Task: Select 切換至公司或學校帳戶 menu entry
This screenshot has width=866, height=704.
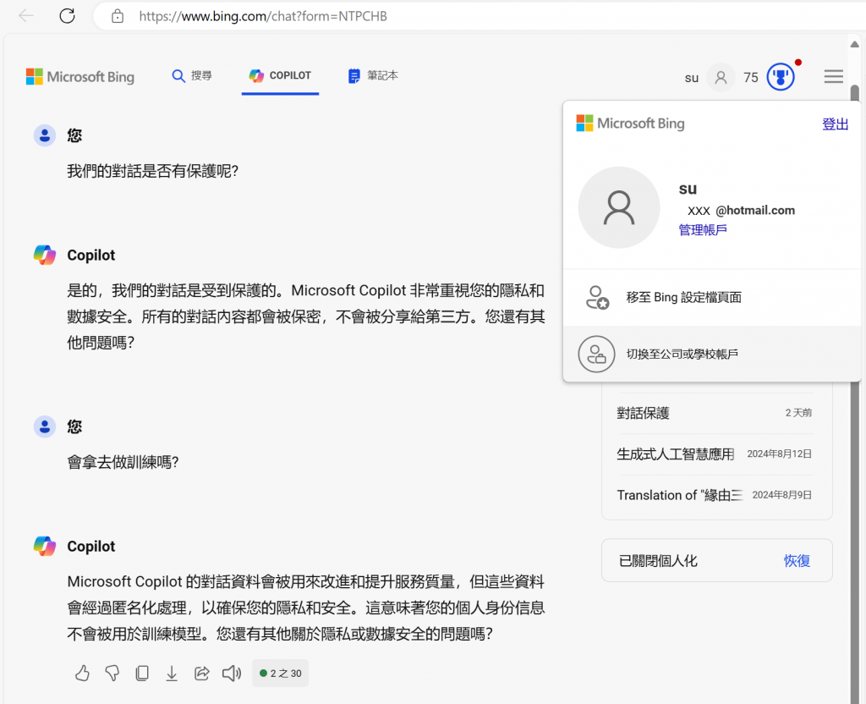Action: coord(712,354)
